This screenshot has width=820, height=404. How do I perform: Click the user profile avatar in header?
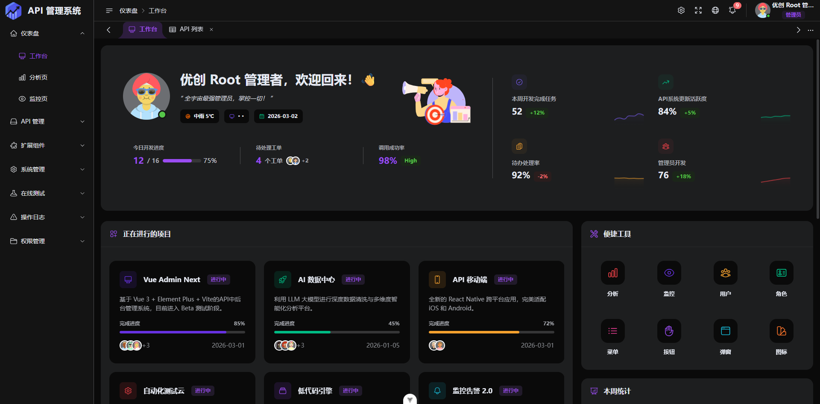(x=762, y=10)
